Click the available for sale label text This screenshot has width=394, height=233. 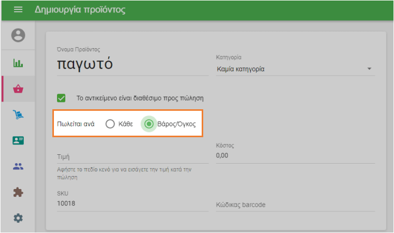point(140,98)
